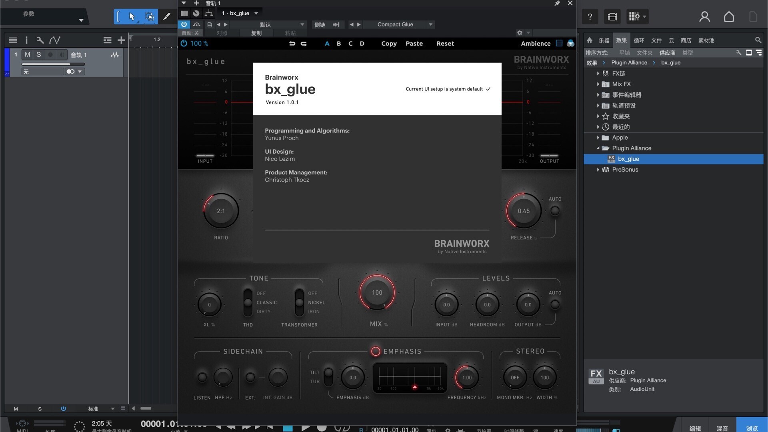Image resolution: width=768 pixels, height=432 pixels.
Task: Expand the Mix FX folder
Action: (x=598, y=84)
